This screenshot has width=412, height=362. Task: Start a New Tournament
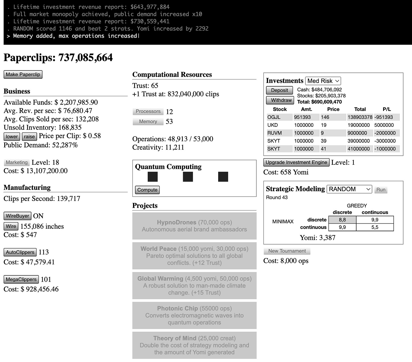[x=287, y=251]
